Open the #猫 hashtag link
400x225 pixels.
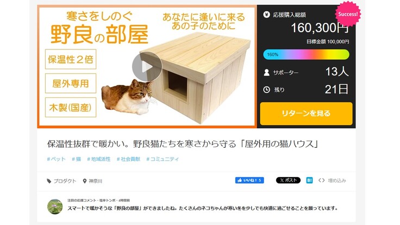76,159
